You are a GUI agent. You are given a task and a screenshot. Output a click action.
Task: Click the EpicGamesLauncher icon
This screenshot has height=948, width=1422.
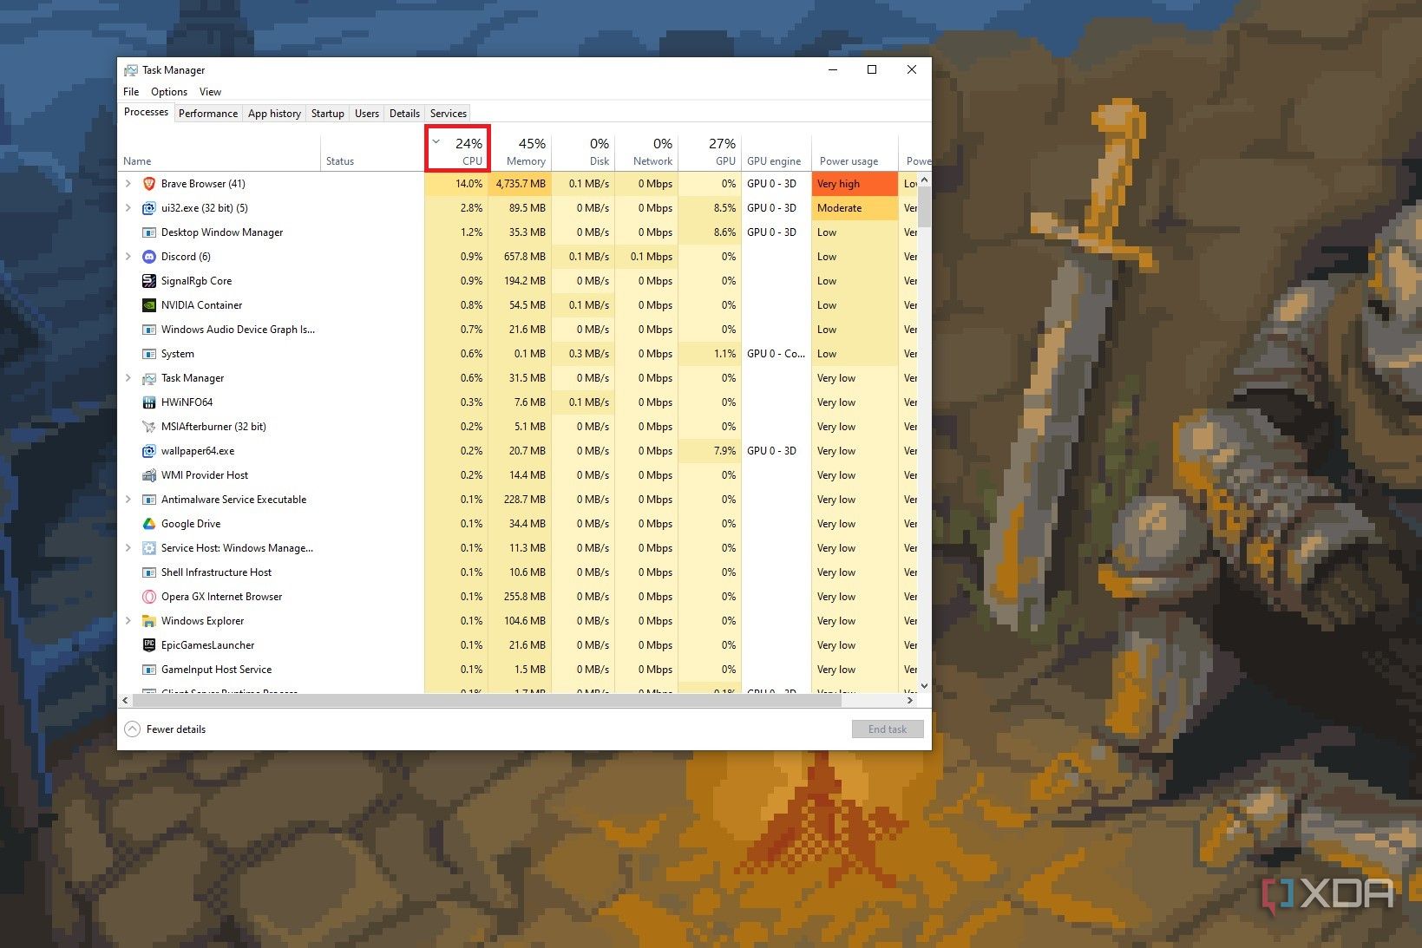coord(148,645)
